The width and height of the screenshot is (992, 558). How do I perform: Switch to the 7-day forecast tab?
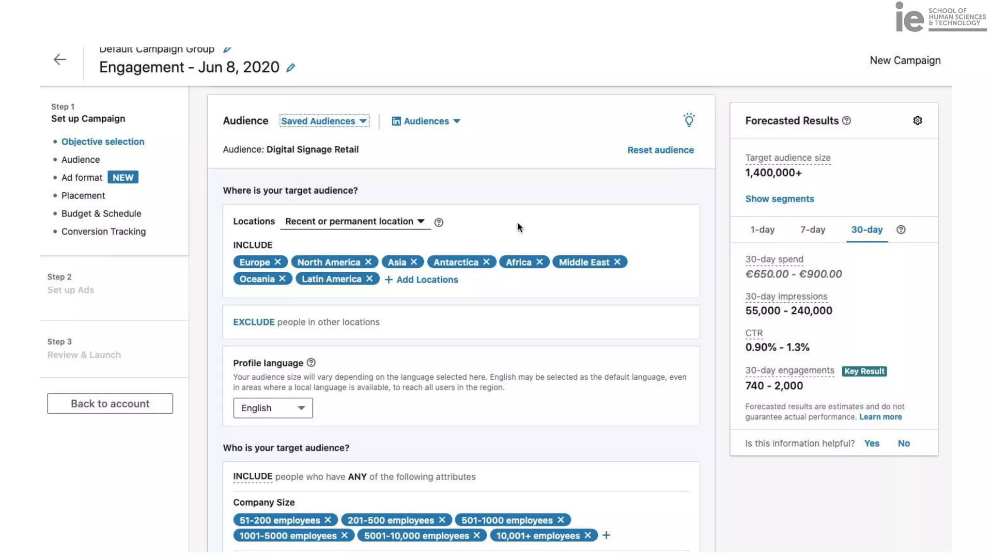(812, 230)
